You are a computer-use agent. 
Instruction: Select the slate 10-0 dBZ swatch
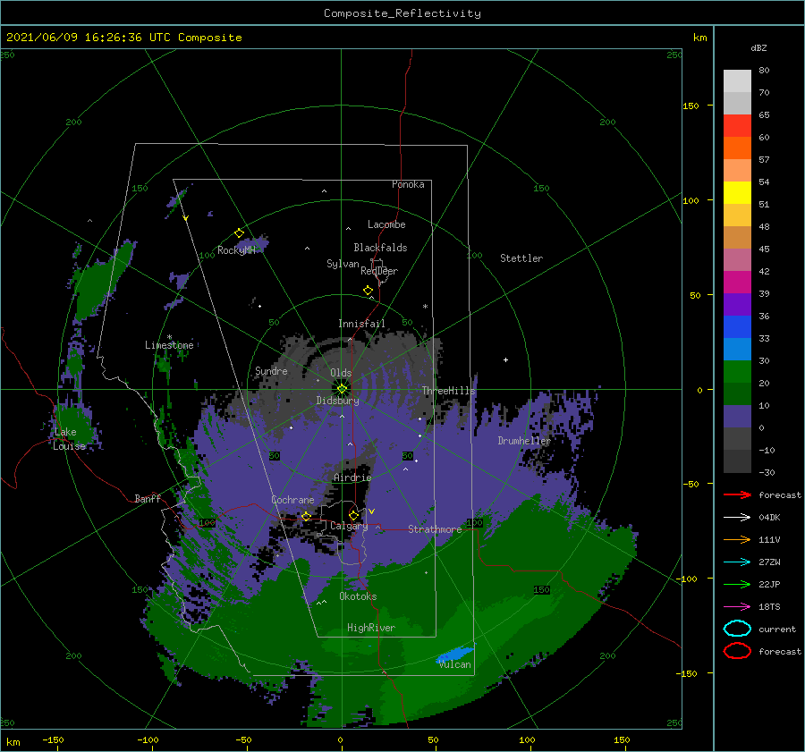737,417
